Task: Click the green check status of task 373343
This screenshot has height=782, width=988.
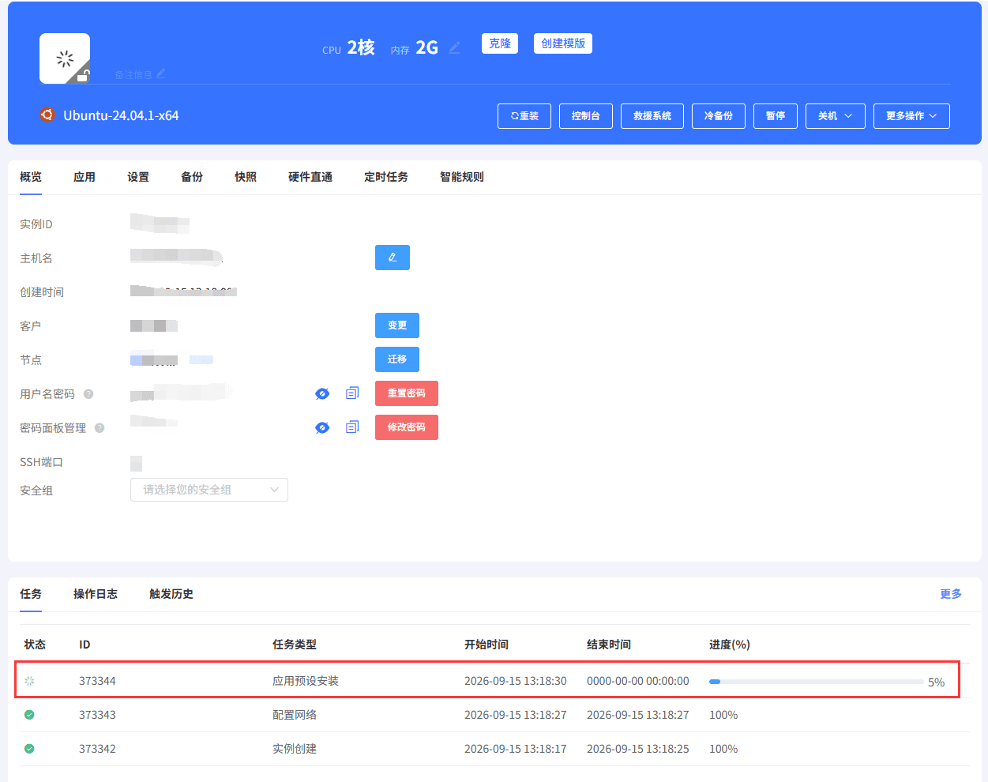Action: coord(29,715)
